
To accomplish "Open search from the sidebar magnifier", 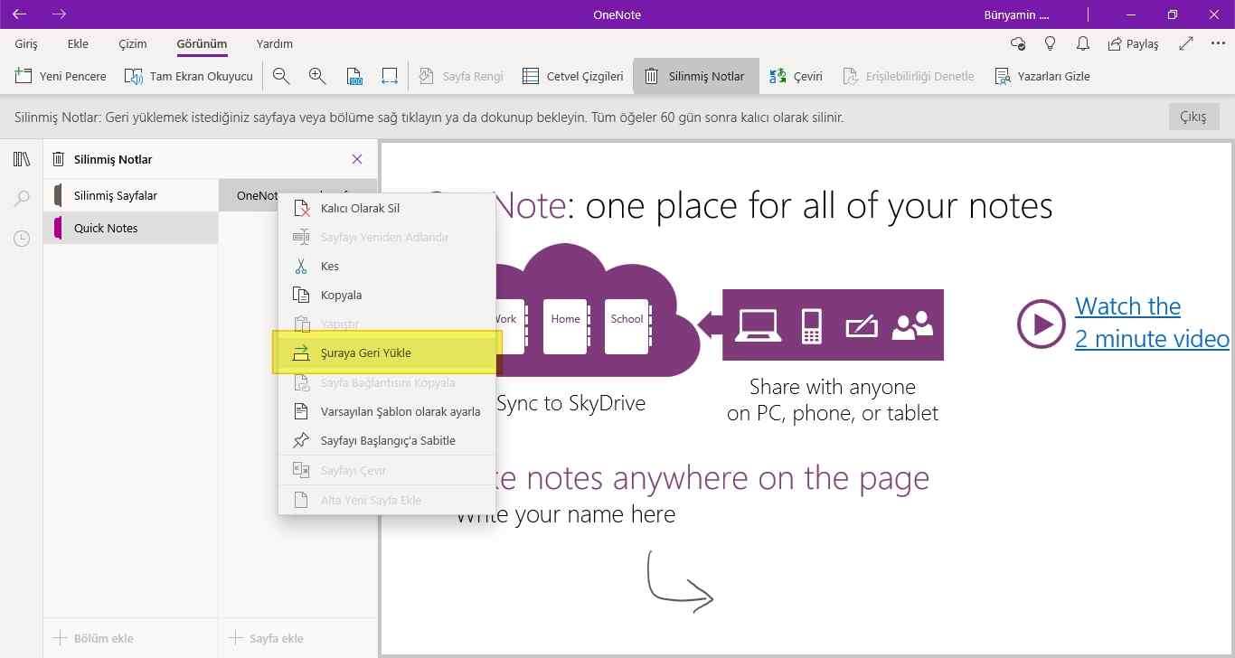I will 22,199.
